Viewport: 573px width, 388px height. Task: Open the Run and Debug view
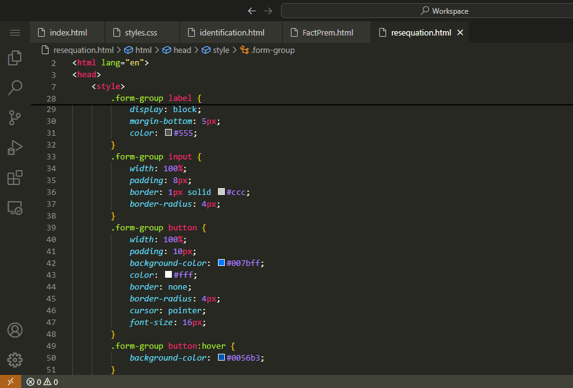15,148
